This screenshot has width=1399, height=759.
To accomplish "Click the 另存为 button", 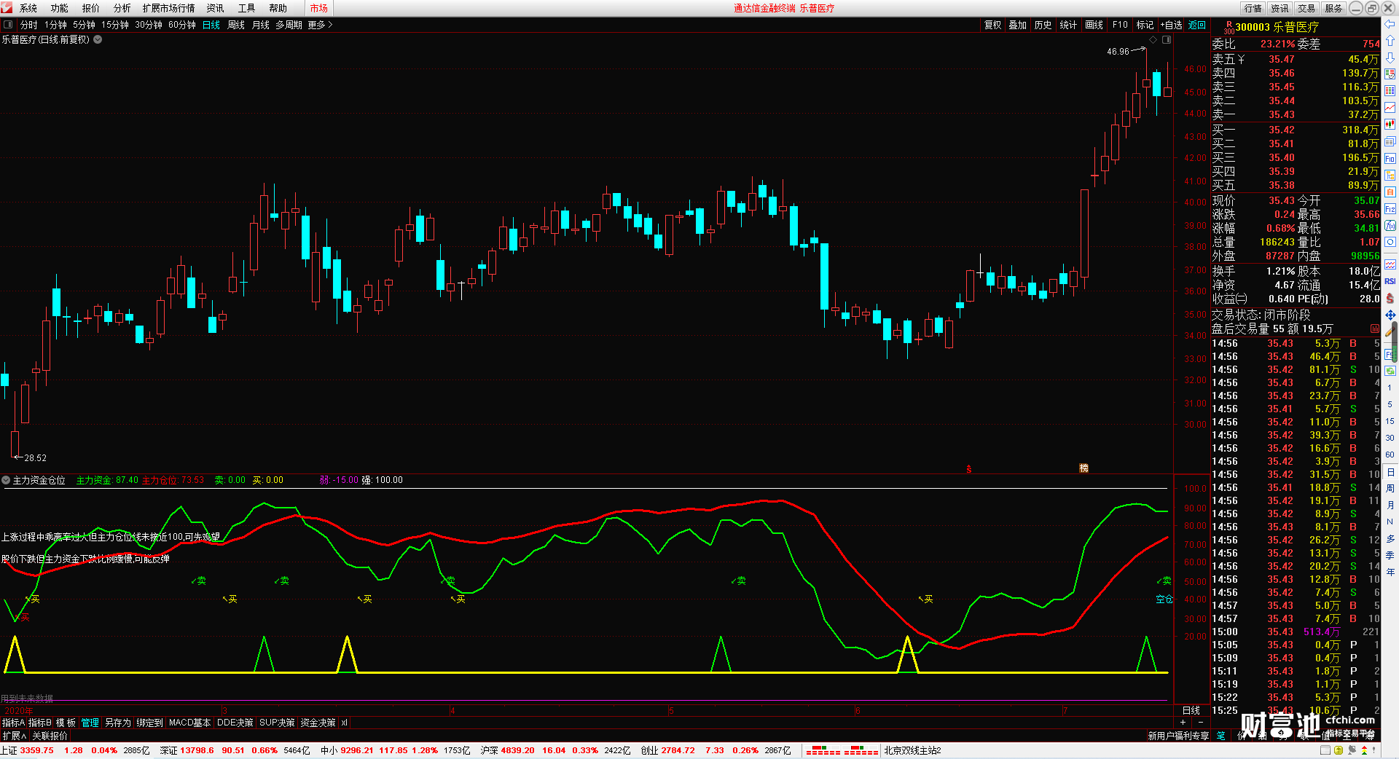I will point(118,723).
